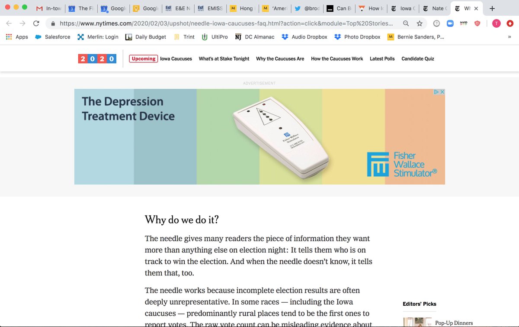Open the Zoom extension icon
The image size is (519, 327).
pos(450,23)
